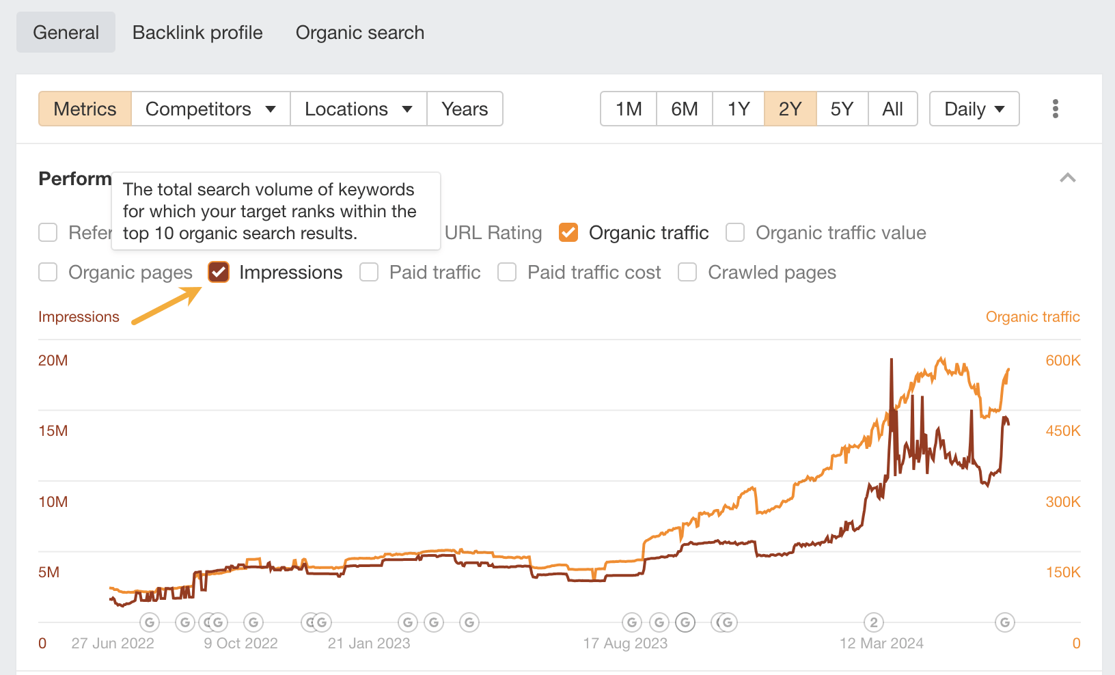Uncheck the Impressions checkbox

219,272
